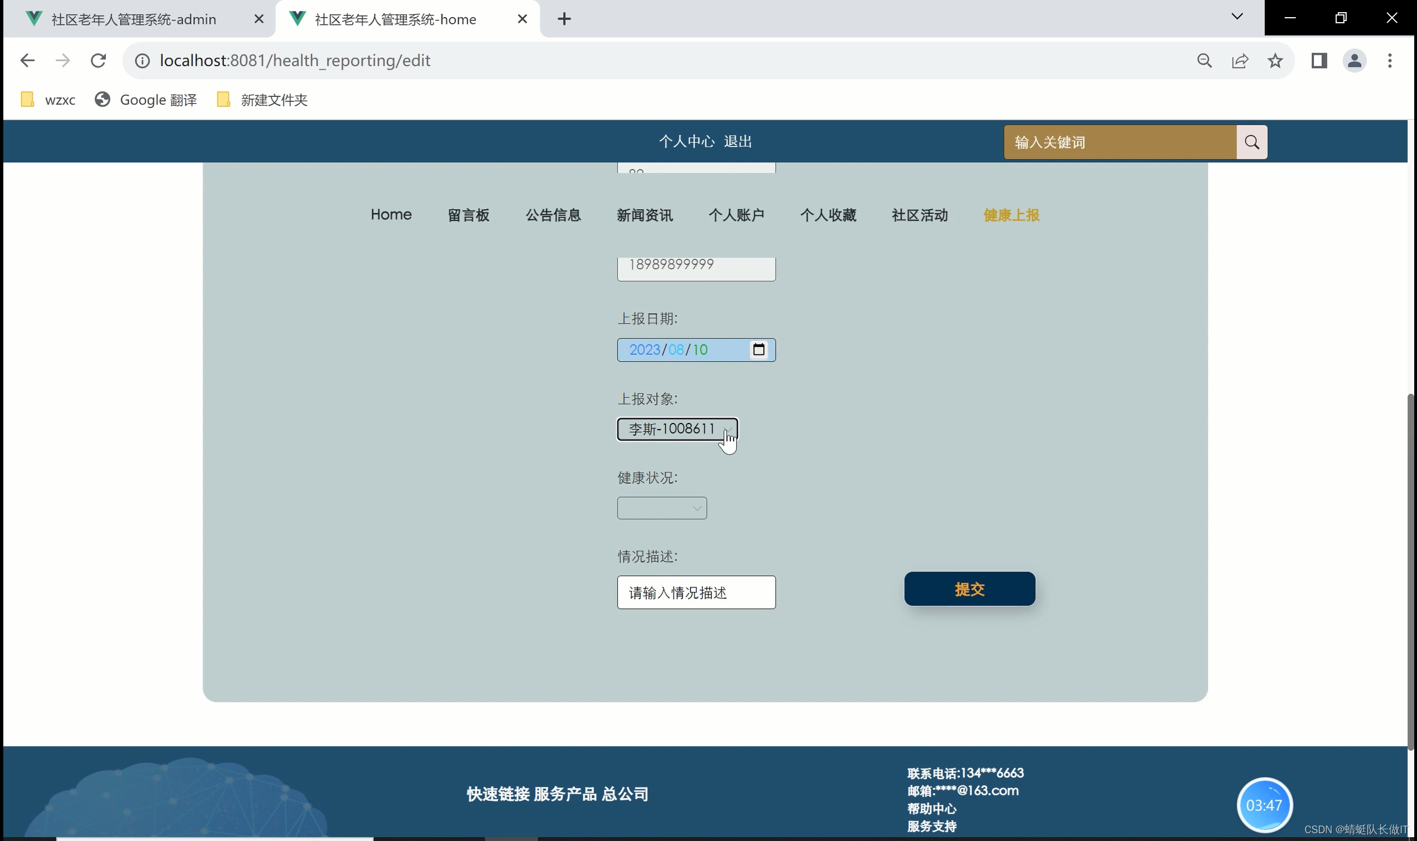Open the 社区活动 menu item
The width and height of the screenshot is (1417, 841).
pyautogui.click(x=919, y=215)
